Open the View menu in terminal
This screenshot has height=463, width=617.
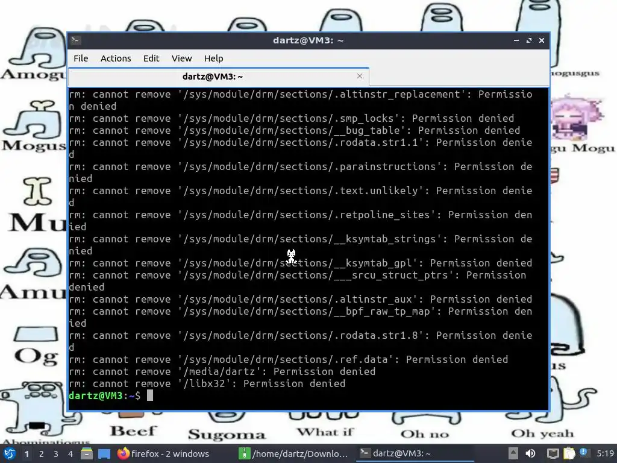click(x=181, y=58)
